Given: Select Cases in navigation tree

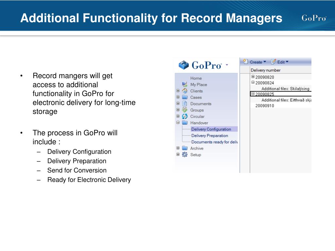Looking at the screenshot, I should (196, 97).
